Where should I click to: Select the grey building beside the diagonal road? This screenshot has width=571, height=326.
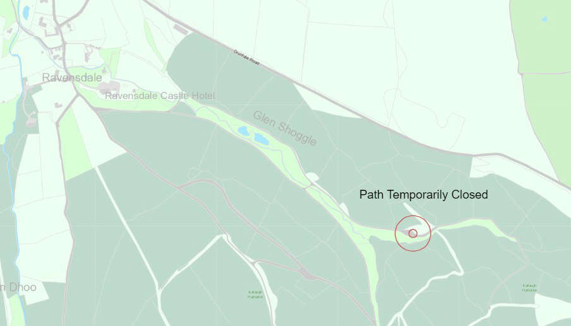181,30
